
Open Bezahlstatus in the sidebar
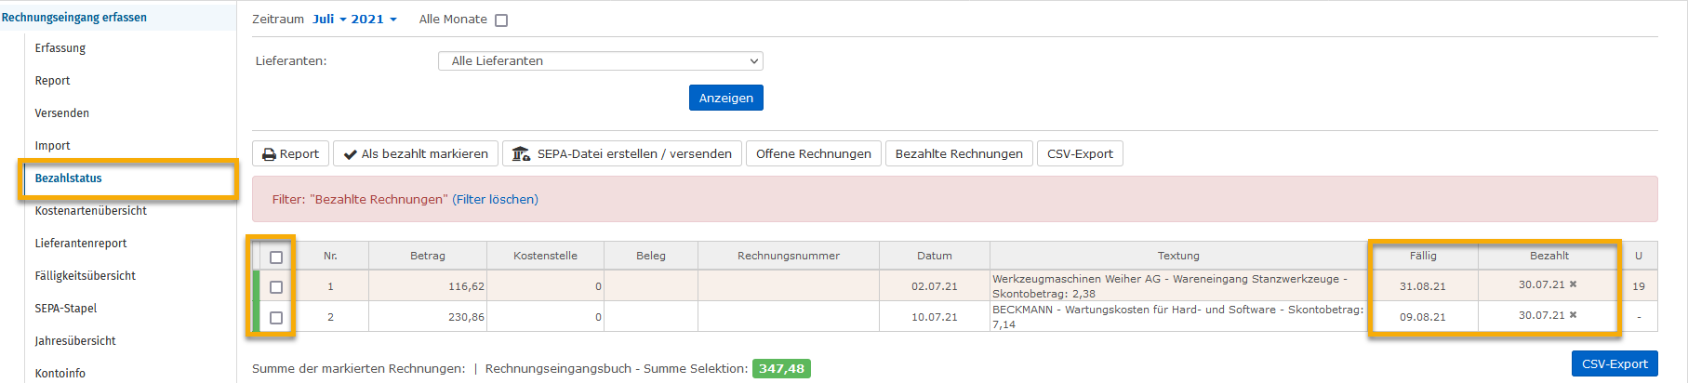pyautogui.click(x=69, y=178)
